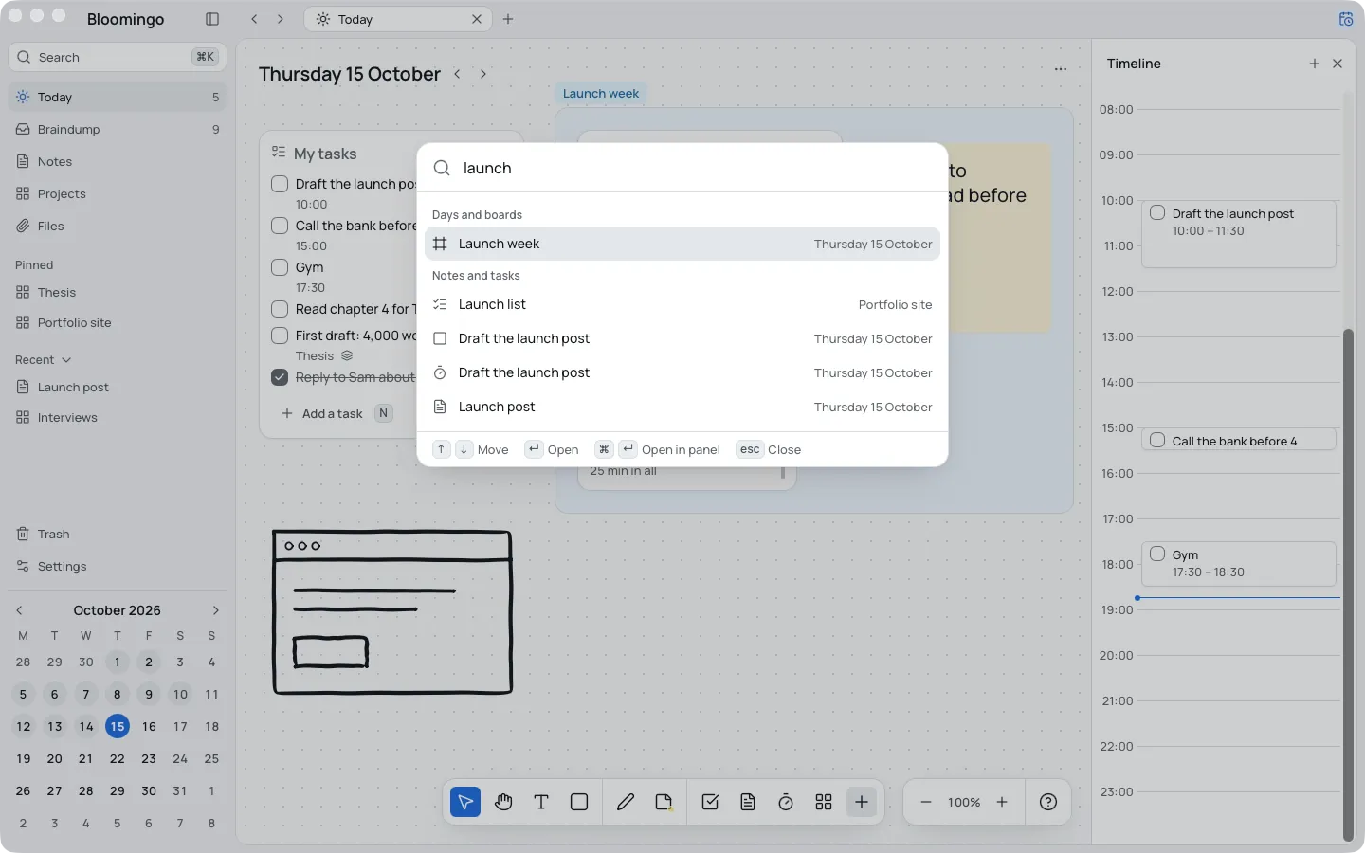Open the help question mark button

click(1048, 802)
